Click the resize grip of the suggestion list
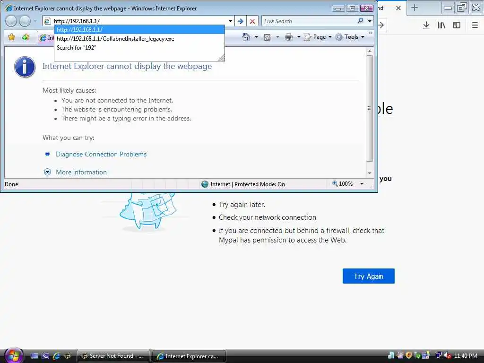Image resolution: width=484 pixels, height=363 pixels. coord(221,58)
